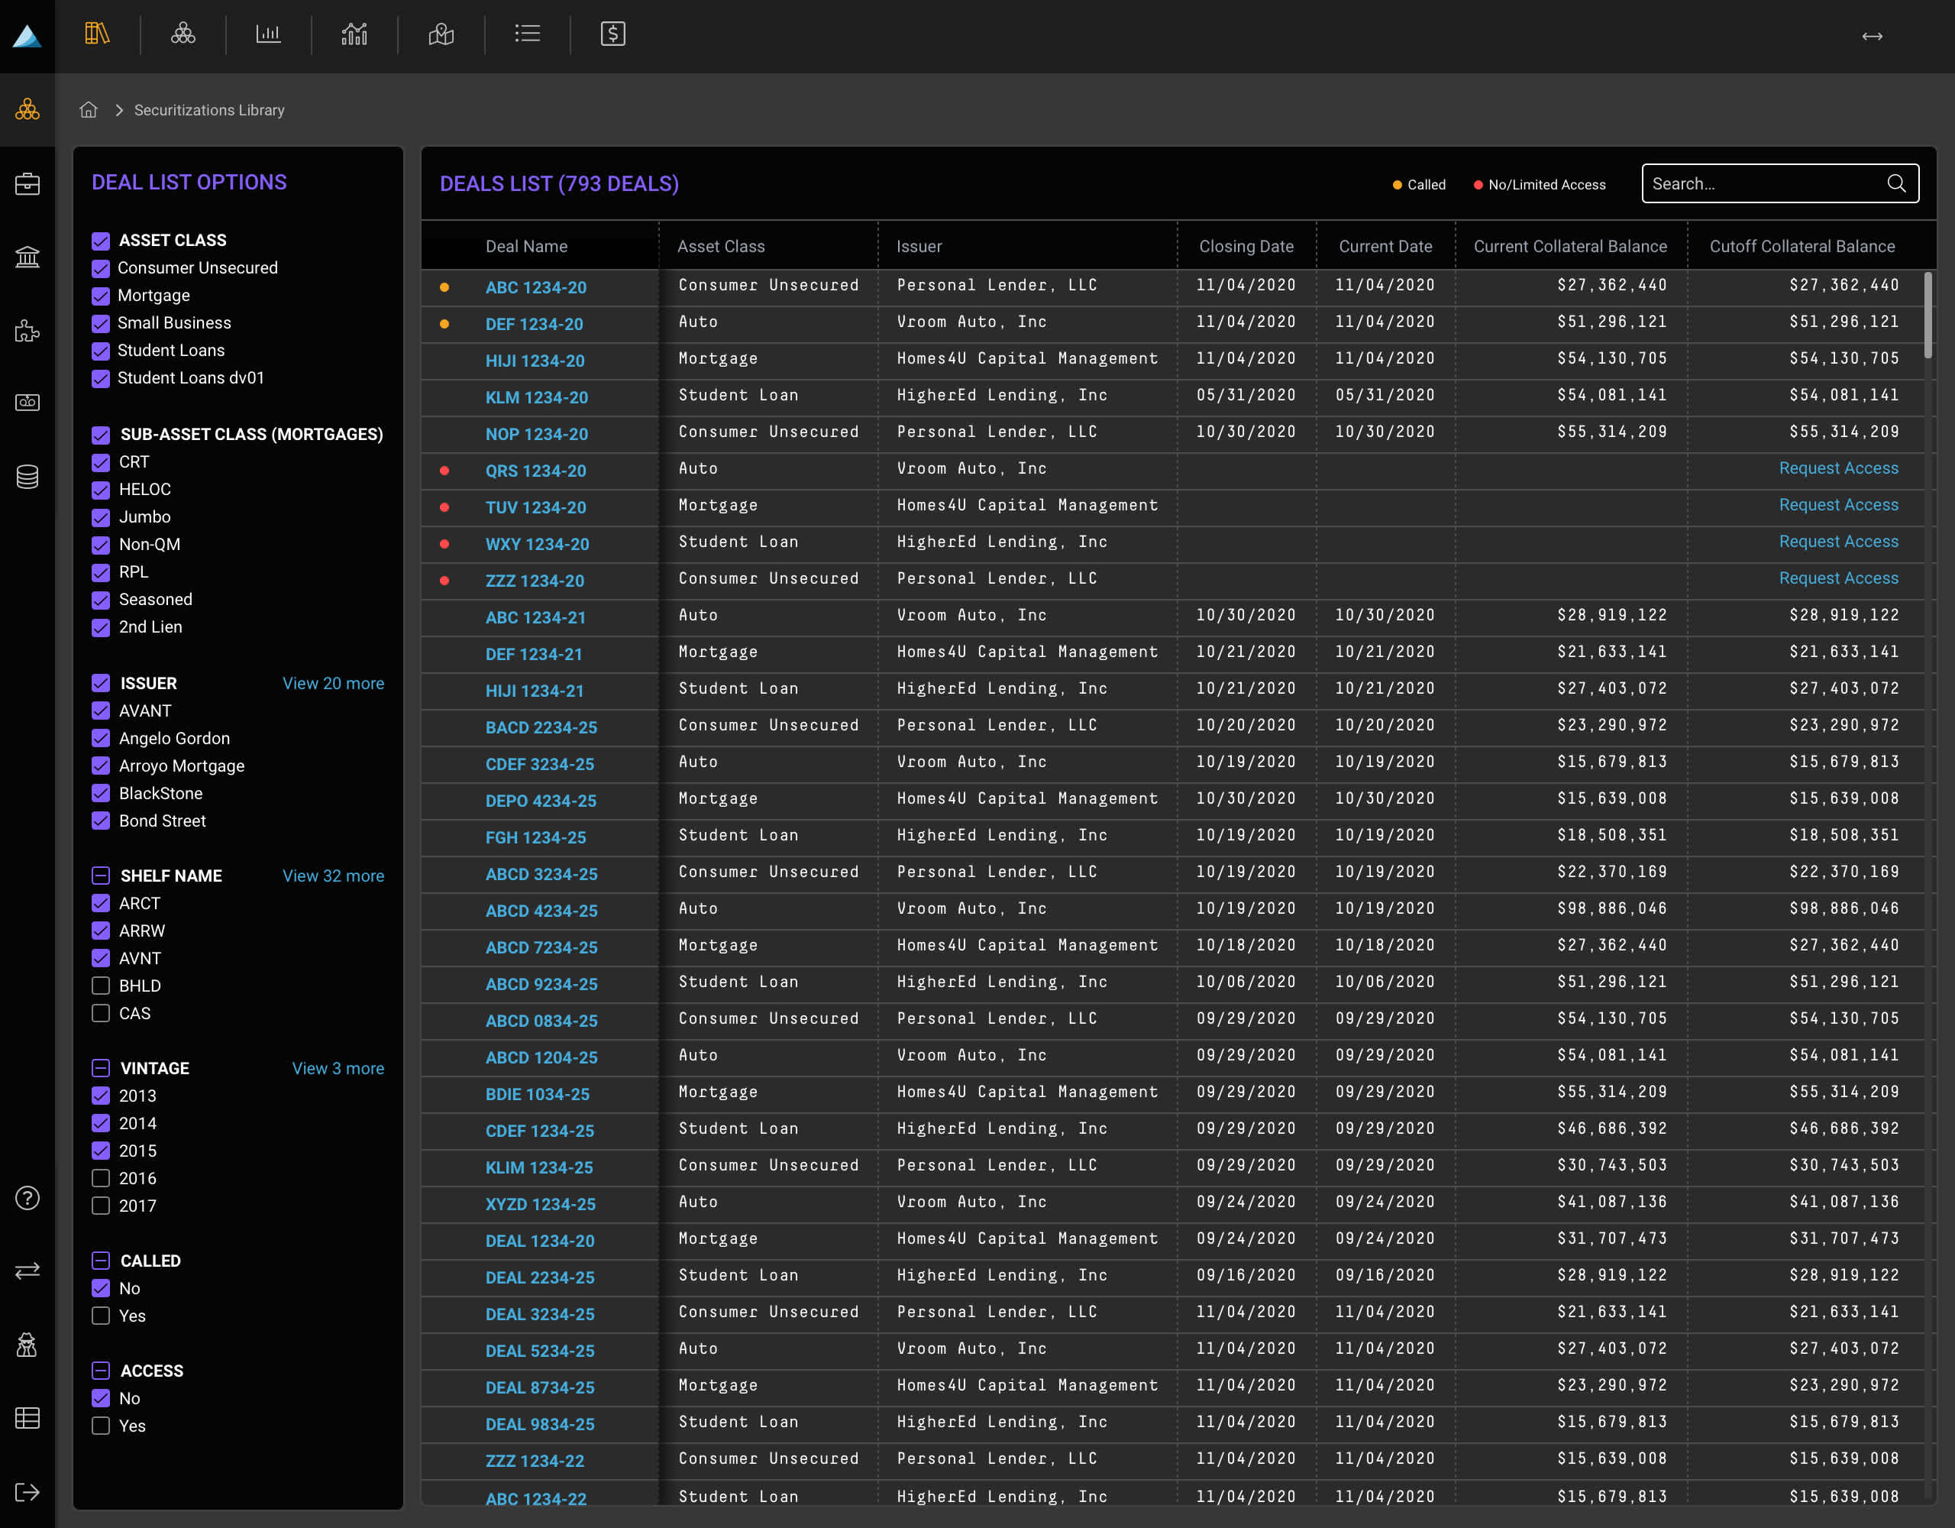Open the dollar document icon in top bar
The width and height of the screenshot is (1955, 1528).
(613, 34)
